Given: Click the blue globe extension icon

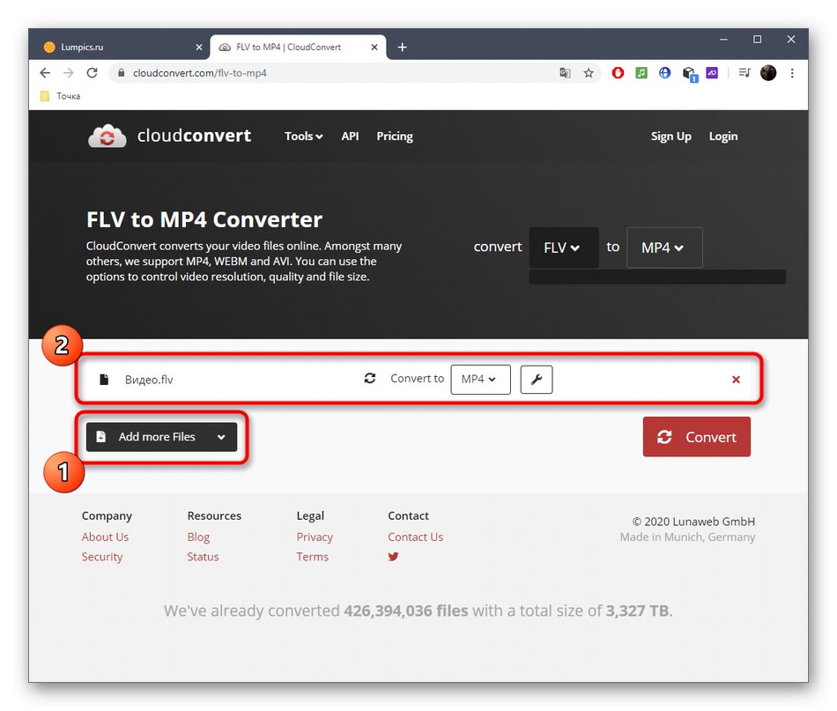Looking at the screenshot, I should click(664, 73).
